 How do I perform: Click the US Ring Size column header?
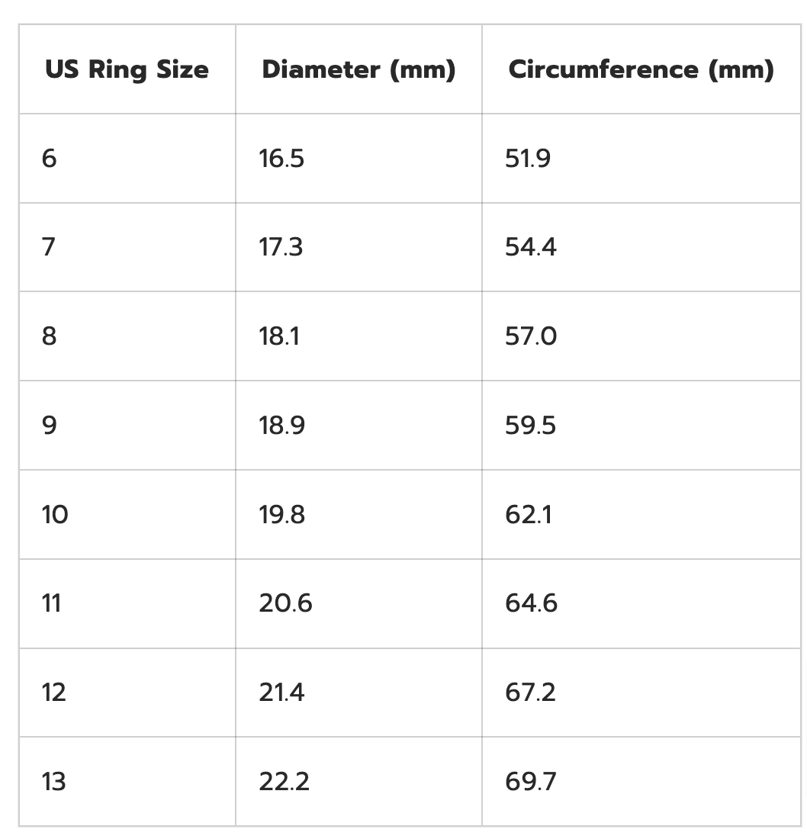coord(127,69)
